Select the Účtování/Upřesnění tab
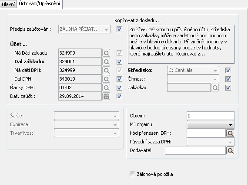This screenshot has width=248, height=185. [40, 3]
